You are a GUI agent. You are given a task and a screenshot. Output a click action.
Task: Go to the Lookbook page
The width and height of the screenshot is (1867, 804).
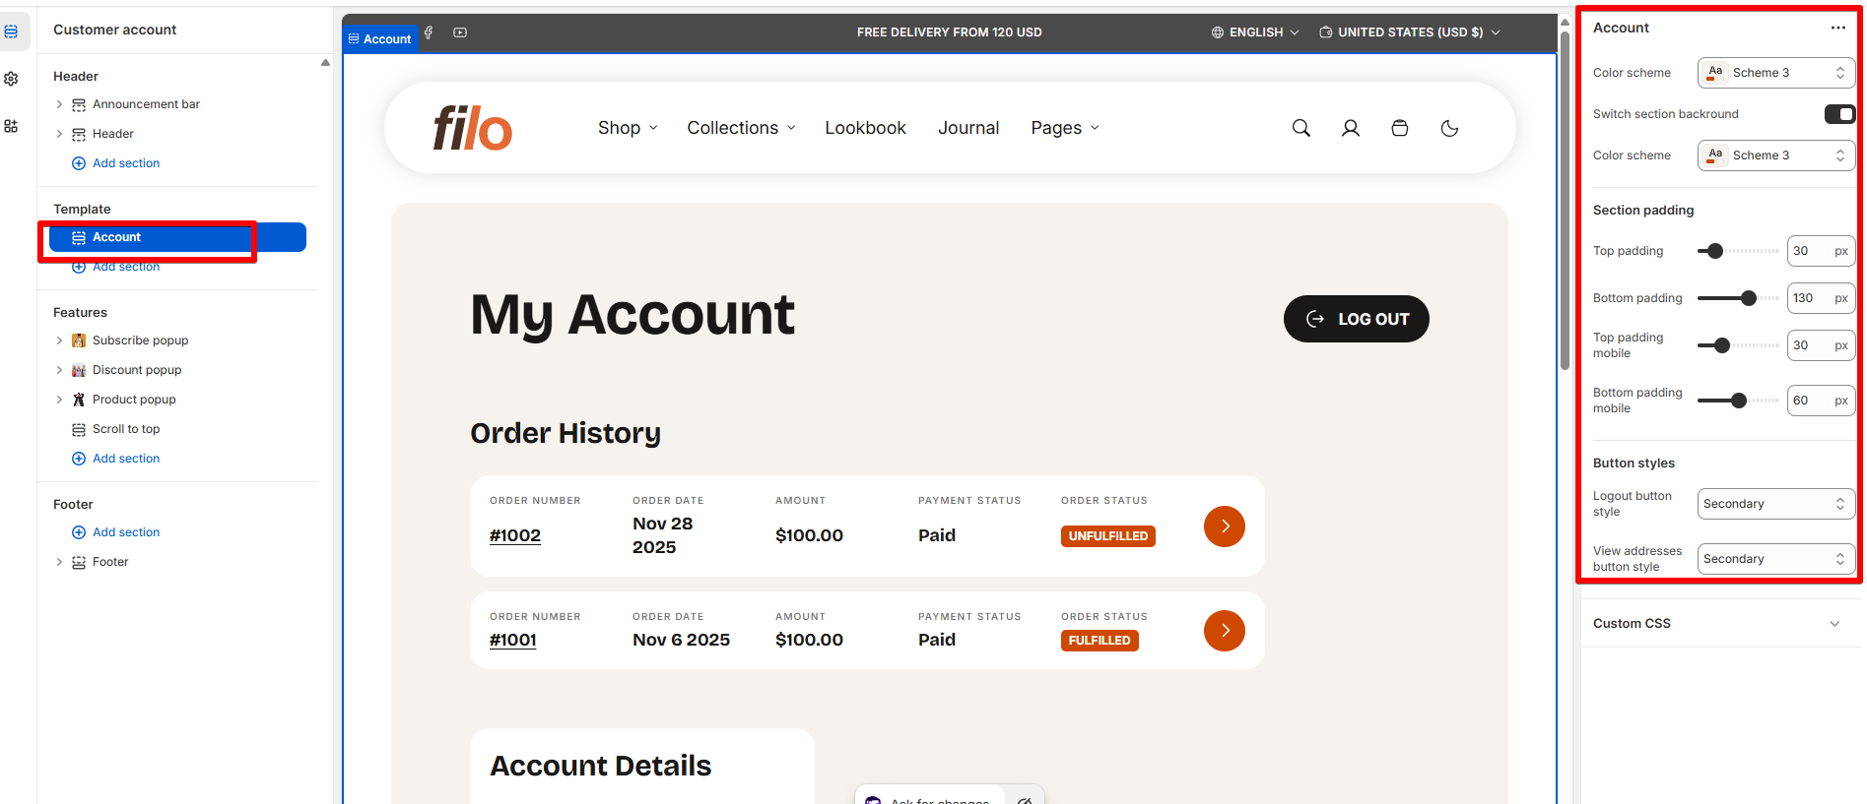[x=865, y=128]
